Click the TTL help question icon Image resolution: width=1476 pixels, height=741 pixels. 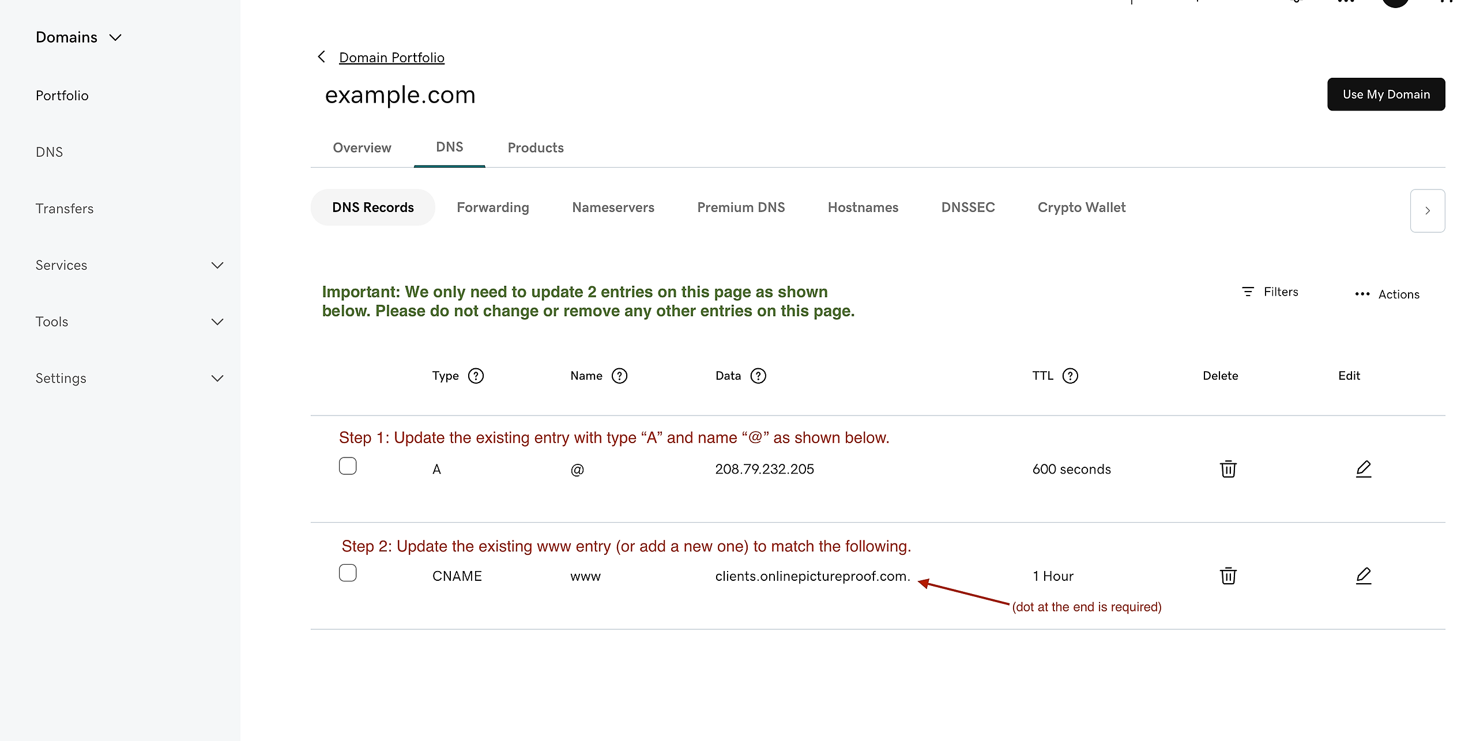pos(1070,376)
